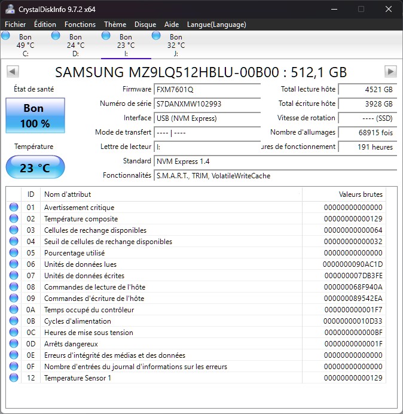
Task: Select the I: drive tab at 23 °C
Action: point(126,45)
